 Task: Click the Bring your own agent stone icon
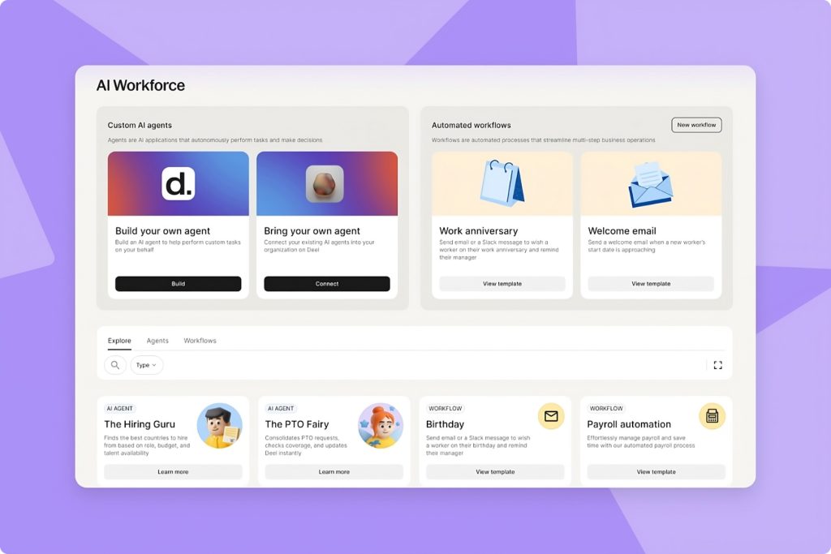click(x=325, y=184)
